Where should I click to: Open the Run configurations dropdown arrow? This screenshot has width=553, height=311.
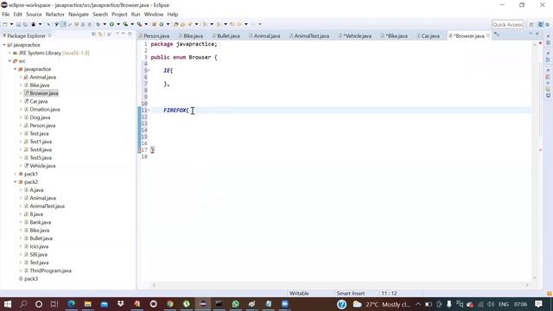point(118,24)
